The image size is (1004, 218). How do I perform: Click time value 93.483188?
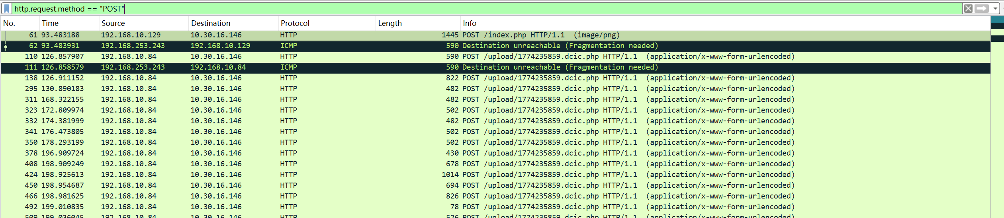click(x=61, y=35)
